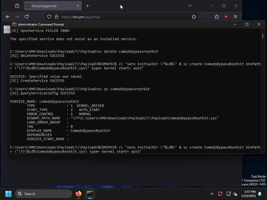Select the dro.pm/gigachad browser tab
The width and height of the screenshot is (267, 200).
click(x=53, y=6)
